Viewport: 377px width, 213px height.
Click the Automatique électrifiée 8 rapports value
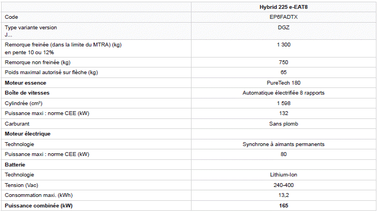(283, 93)
